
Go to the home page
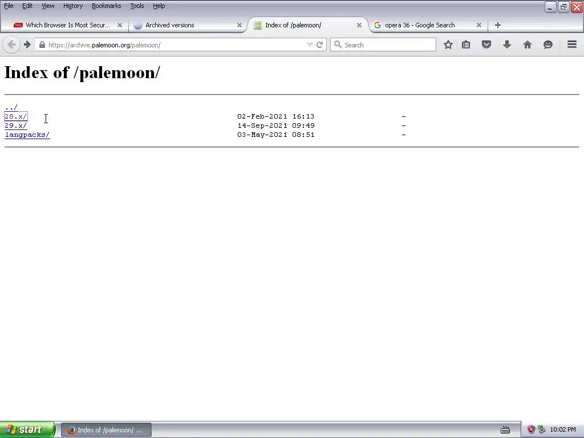tap(528, 44)
